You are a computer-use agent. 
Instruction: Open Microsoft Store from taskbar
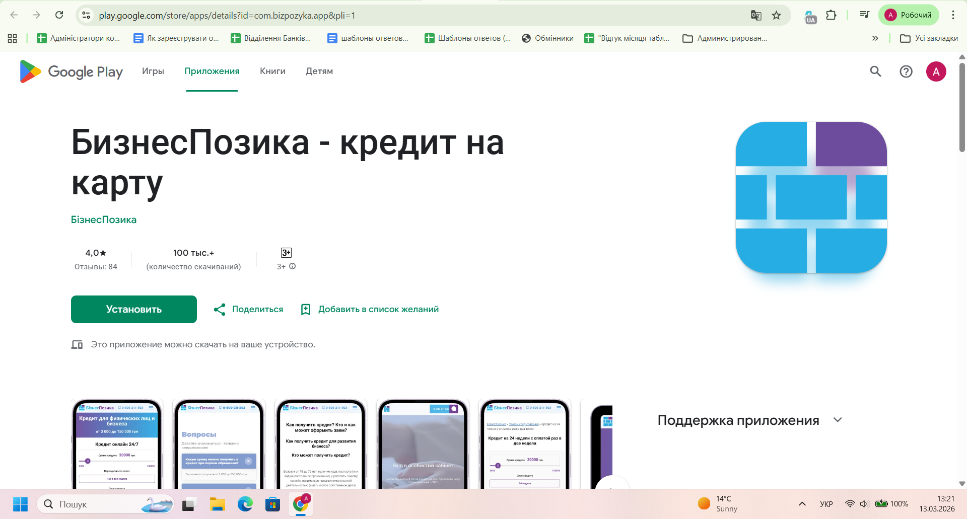[272, 504]
